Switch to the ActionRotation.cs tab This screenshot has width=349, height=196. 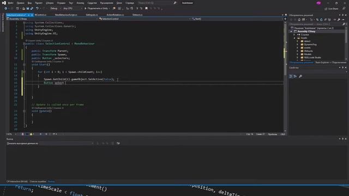(115, 15)
